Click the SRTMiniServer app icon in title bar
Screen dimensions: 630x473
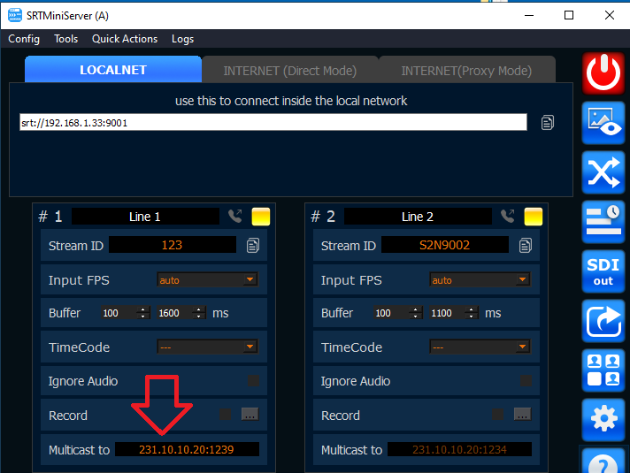coord(15,15)
